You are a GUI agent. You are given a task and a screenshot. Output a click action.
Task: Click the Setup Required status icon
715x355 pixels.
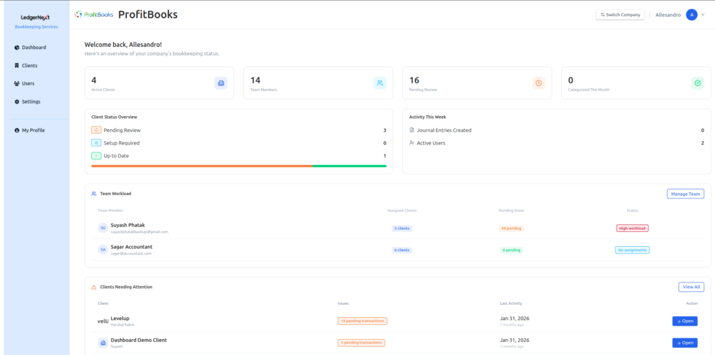[96, 143]
